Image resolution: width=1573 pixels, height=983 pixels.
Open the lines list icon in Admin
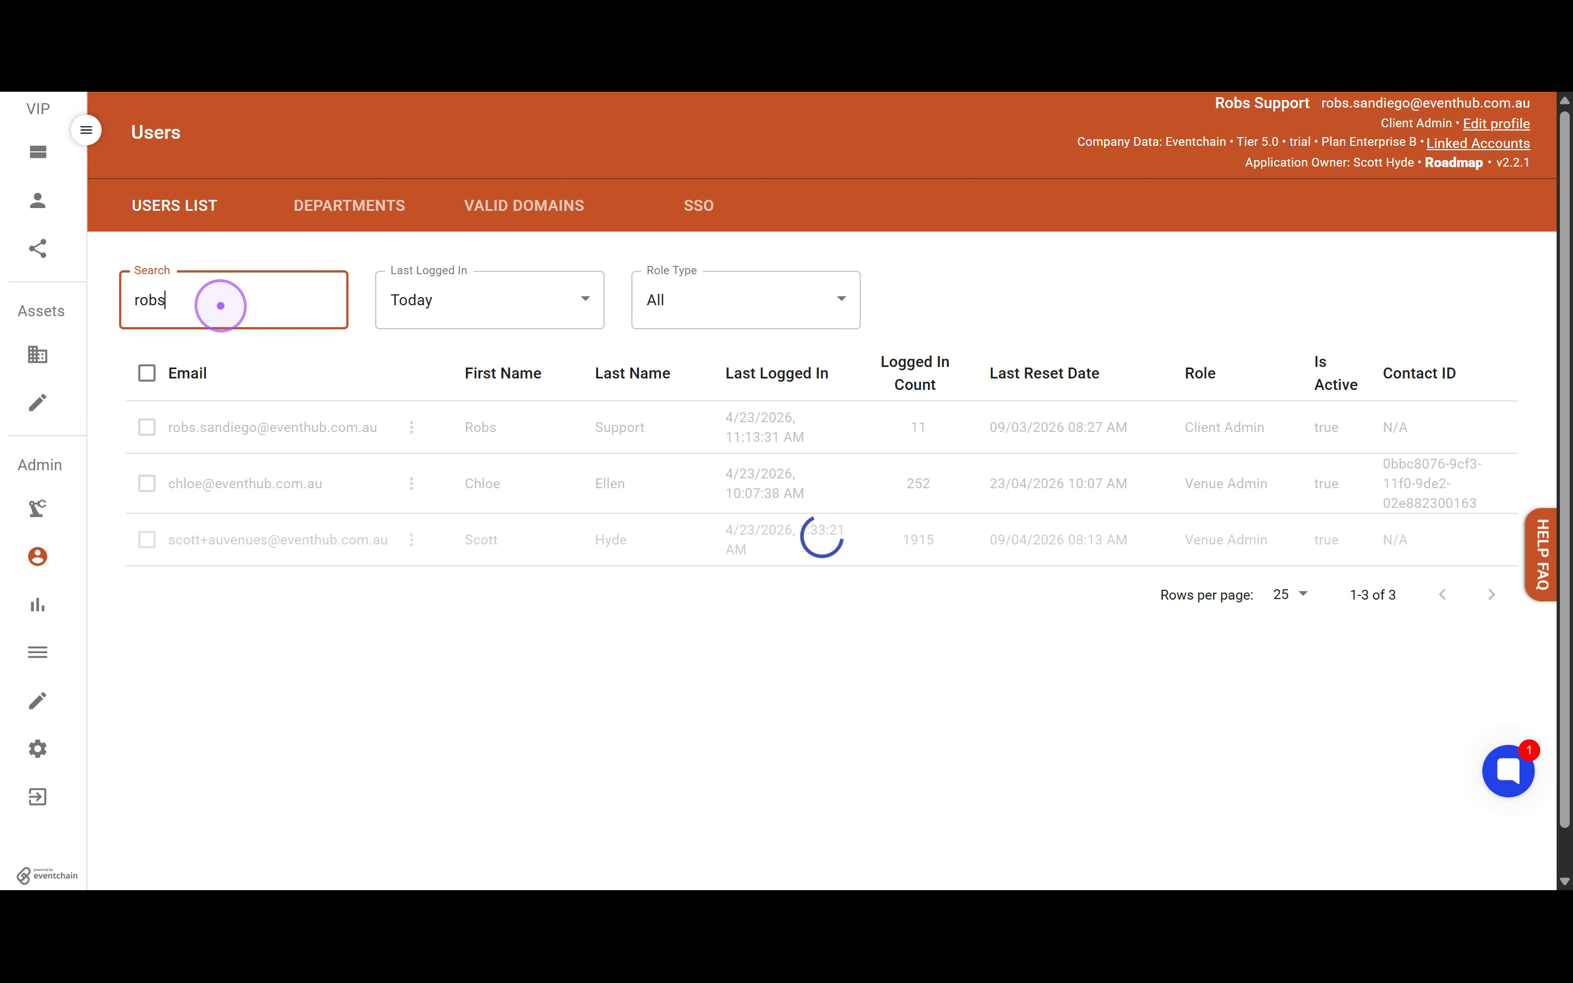pos(38,652)
